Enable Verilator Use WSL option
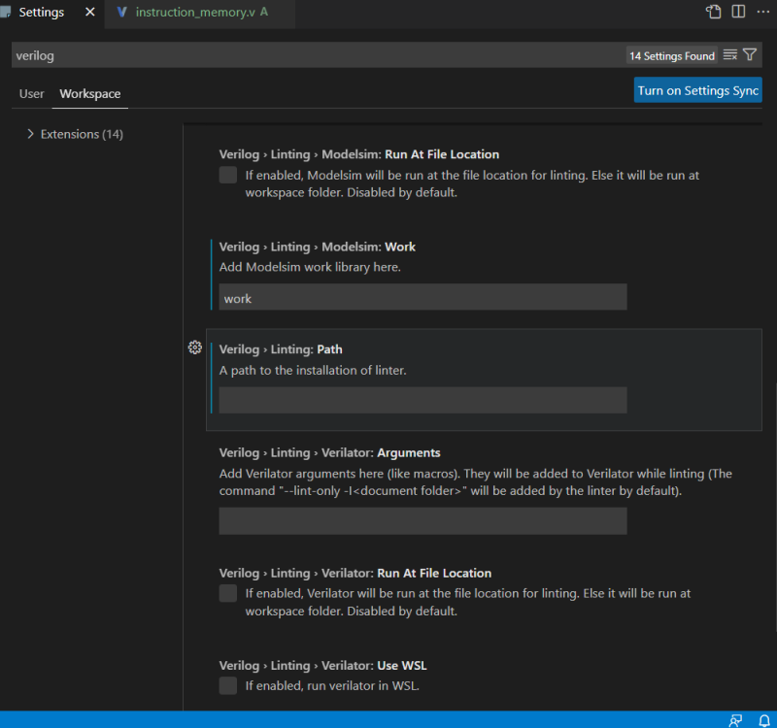This screenshot has width=777, height=728. point(227,685)
